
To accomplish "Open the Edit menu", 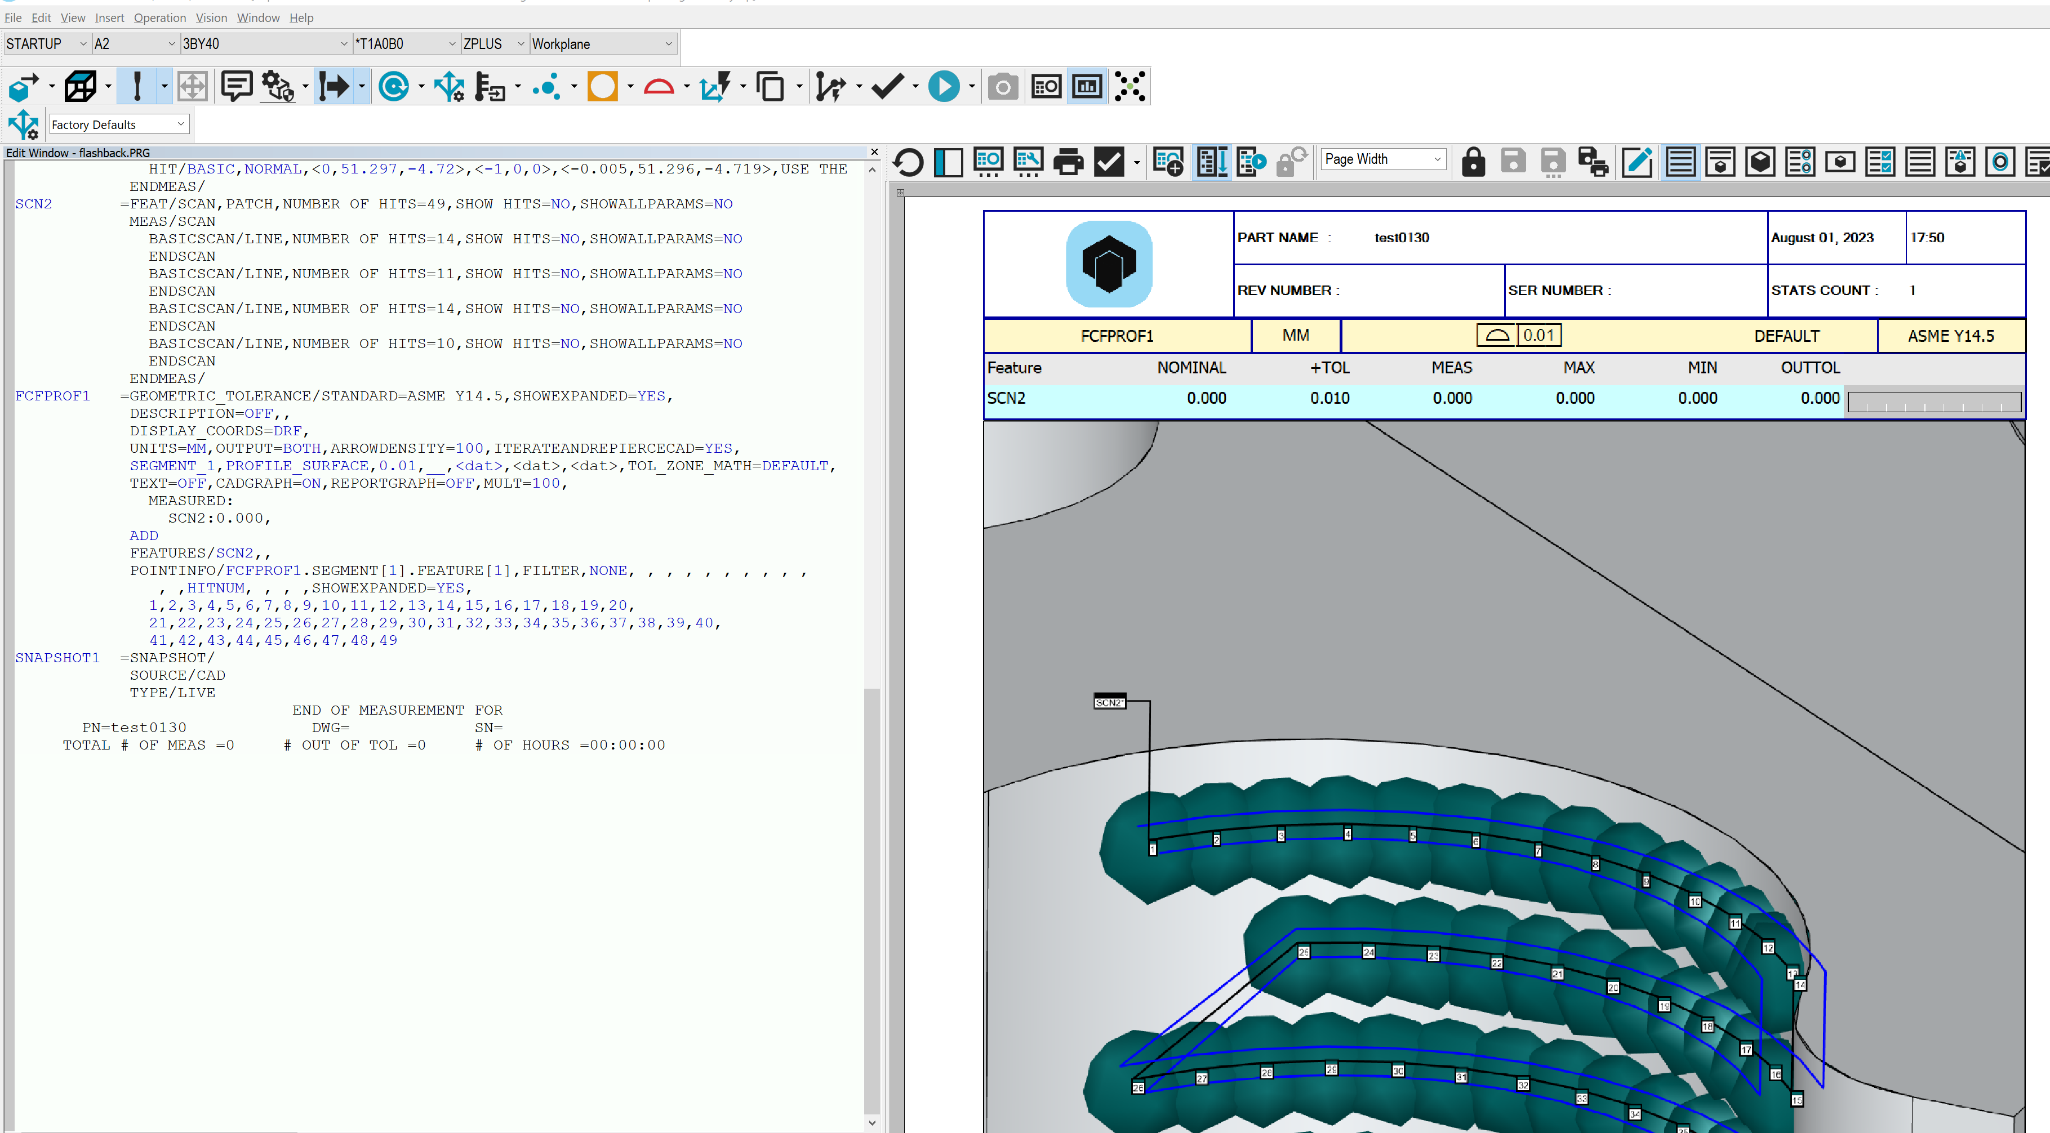I will [41, 17].
